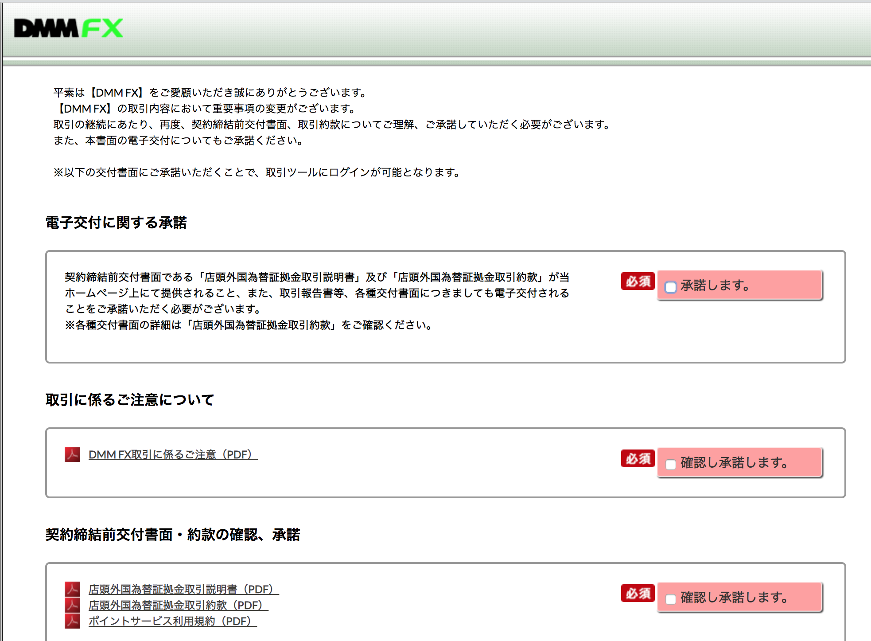The height and width of the screenshot is (641, 871).
Task: Open DMM FX取引に係るご注意 (PDF) link
Action: coord(173,454)
